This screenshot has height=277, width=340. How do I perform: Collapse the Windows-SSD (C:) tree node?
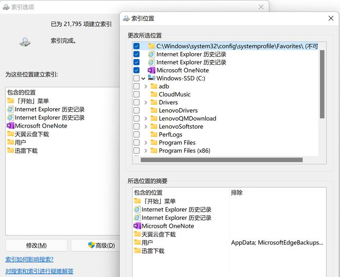point(143,79)
